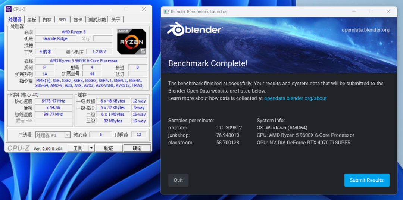Switch to the 主板 tab in CPU-Z

[32, 19]
